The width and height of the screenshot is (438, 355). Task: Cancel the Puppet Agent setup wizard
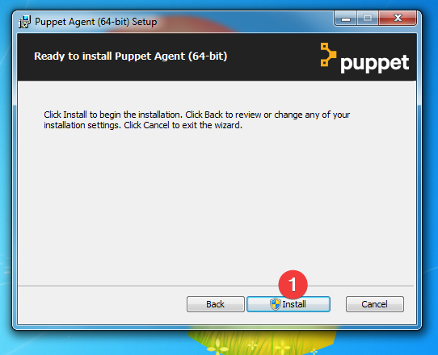click(x=375, y=304)
